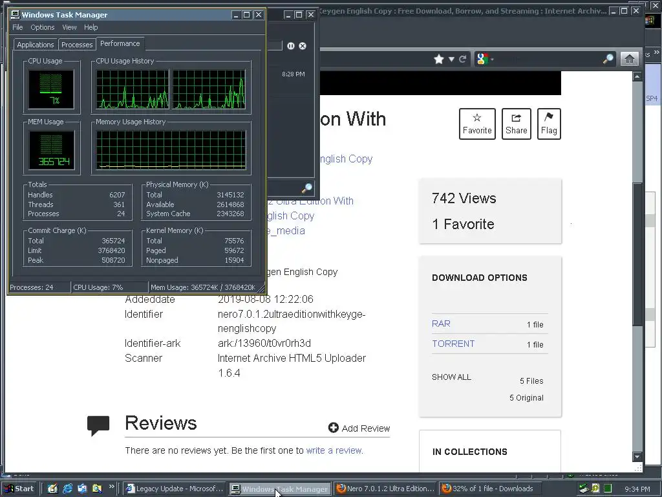The height and width of the screenshot is (497, 662).
Task: Click the Firefox search bar magnifier icon
Action: (x=608, y=59)
